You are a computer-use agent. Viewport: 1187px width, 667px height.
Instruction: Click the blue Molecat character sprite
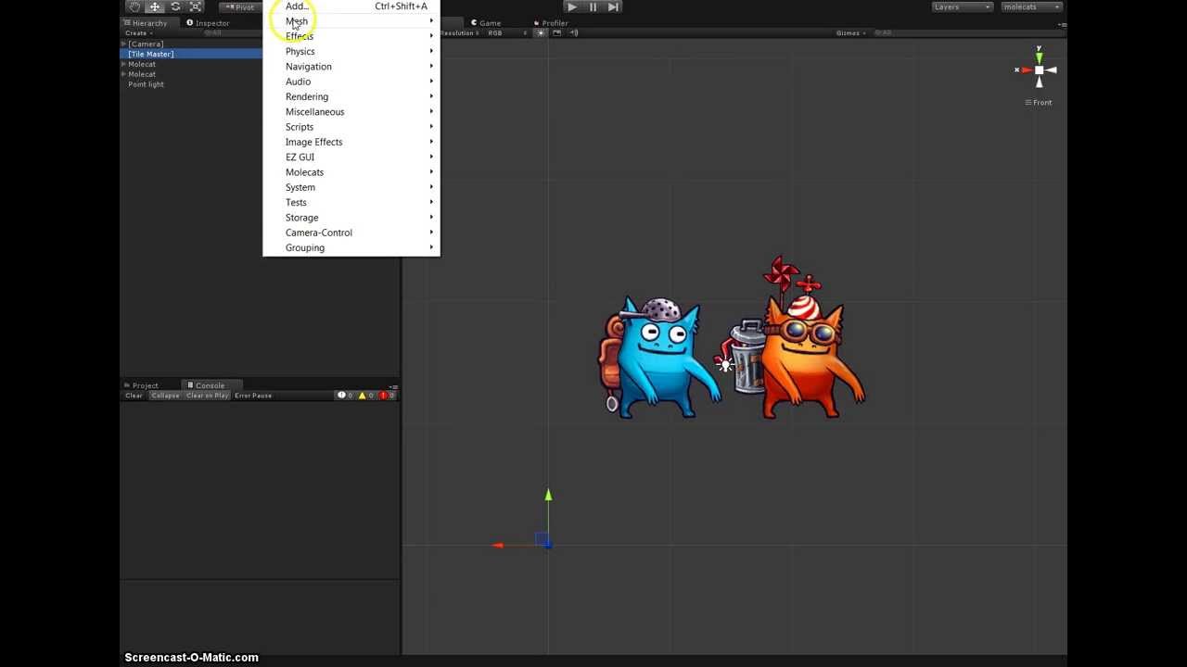657,358
